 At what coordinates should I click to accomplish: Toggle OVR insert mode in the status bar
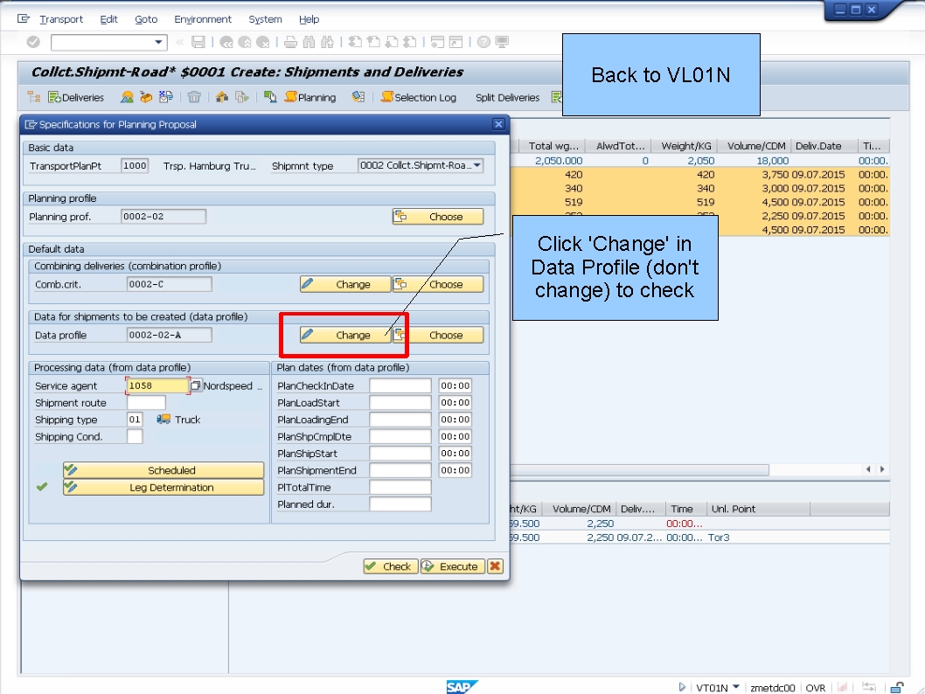pos(815,688)
